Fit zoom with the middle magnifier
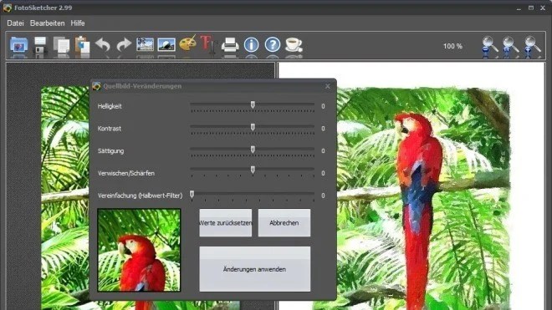Image resolution: width=552 pixels, height=310 pixels. click(x=510, y=46)
